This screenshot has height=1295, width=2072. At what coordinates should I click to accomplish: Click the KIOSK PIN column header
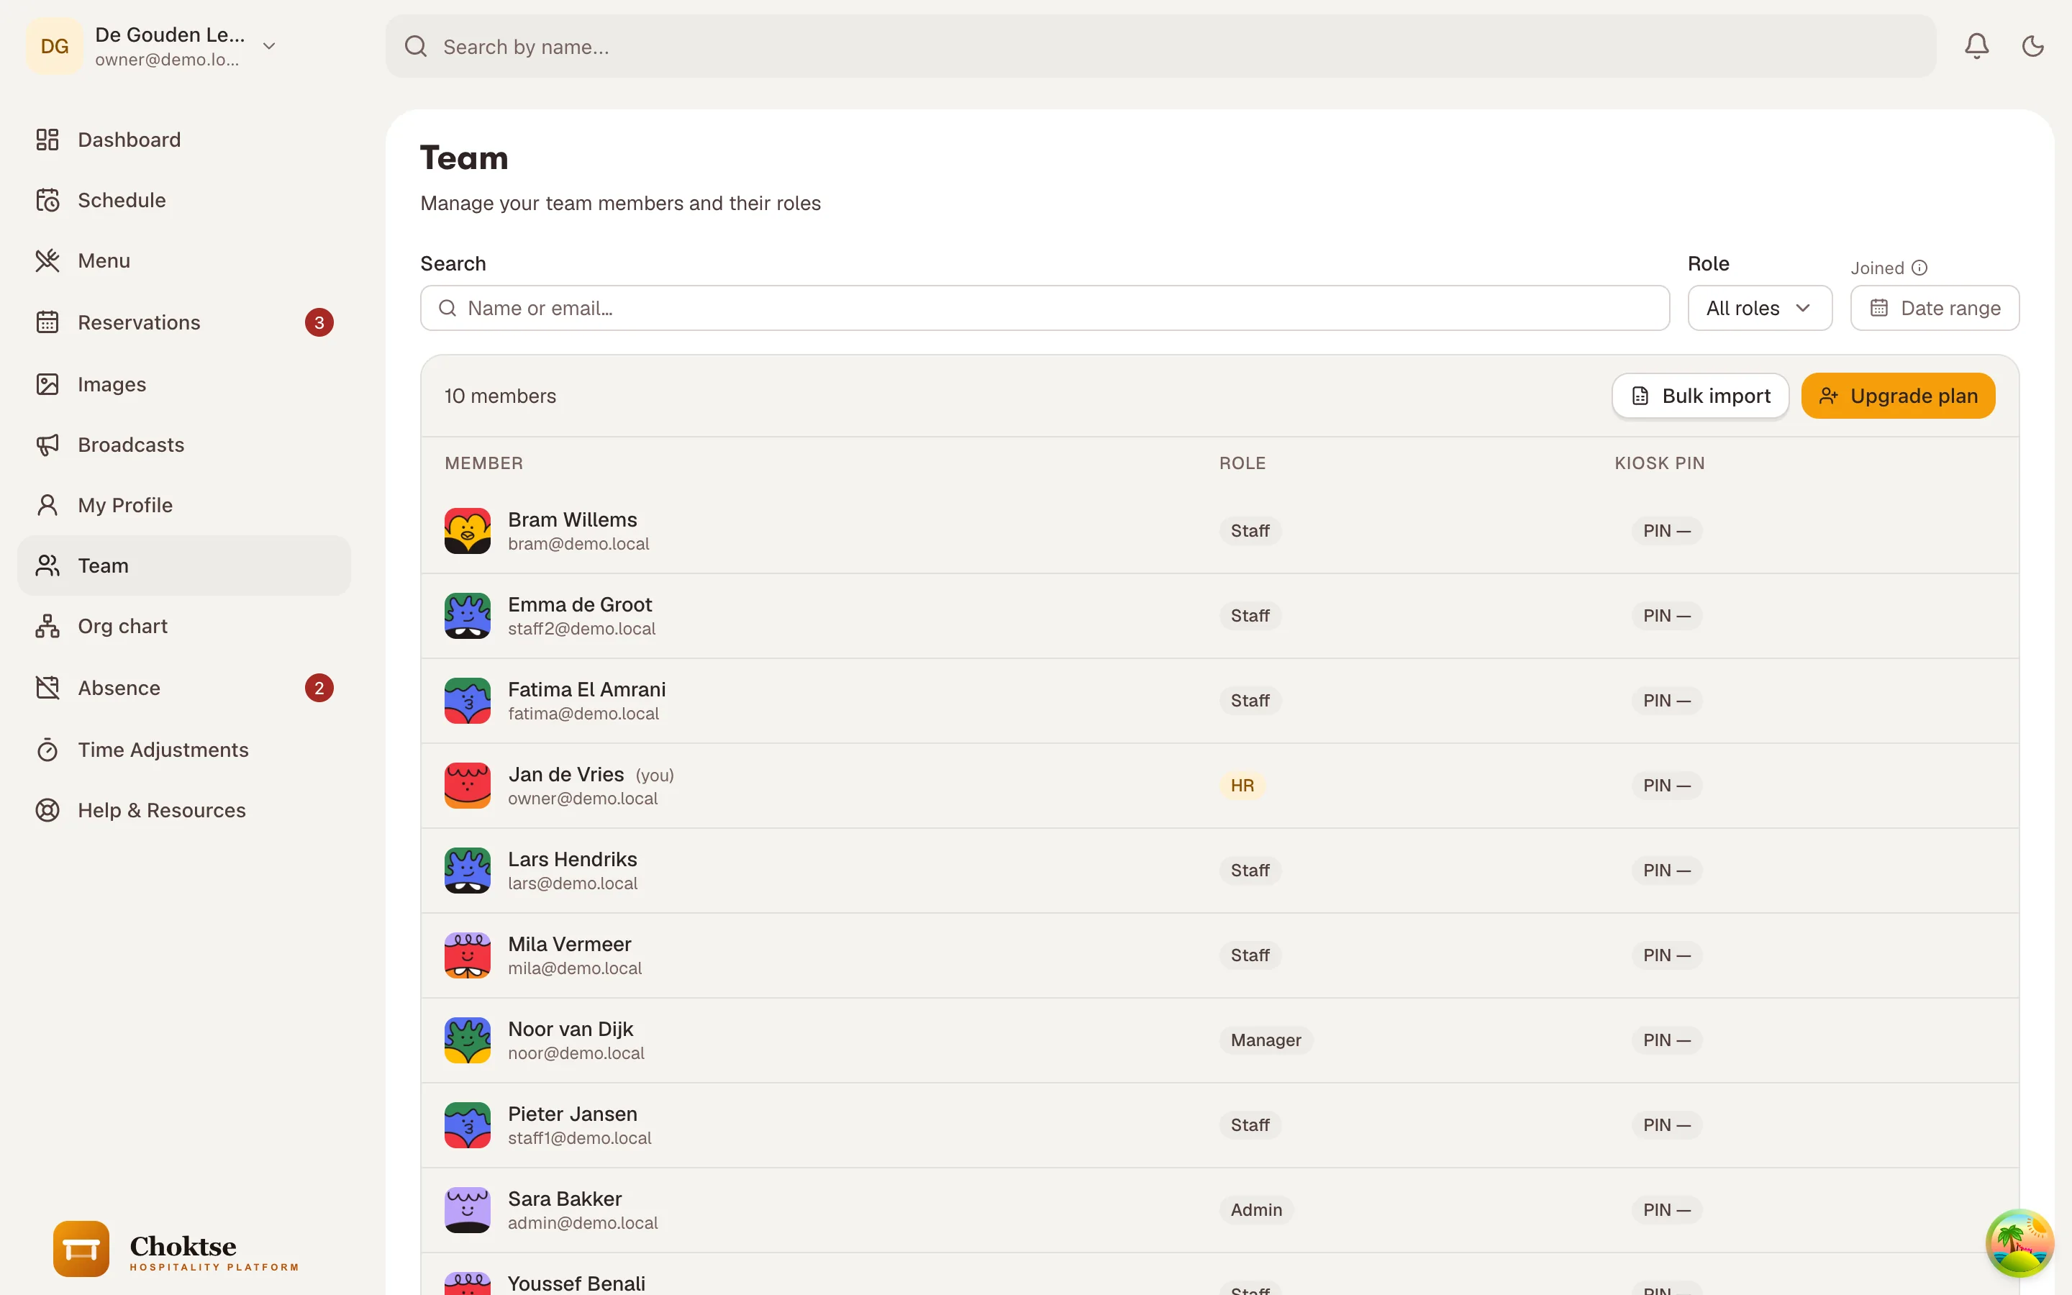pos(1659,463)
